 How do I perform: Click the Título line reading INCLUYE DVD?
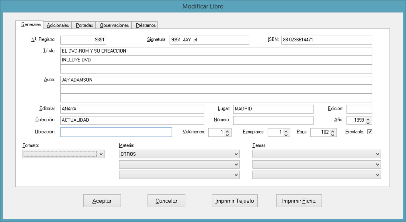[x=216, y=60]
